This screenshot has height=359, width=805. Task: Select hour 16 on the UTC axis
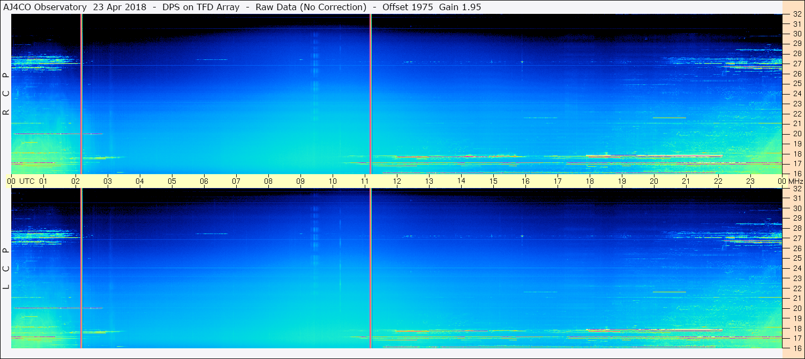[x=525, y=181]
